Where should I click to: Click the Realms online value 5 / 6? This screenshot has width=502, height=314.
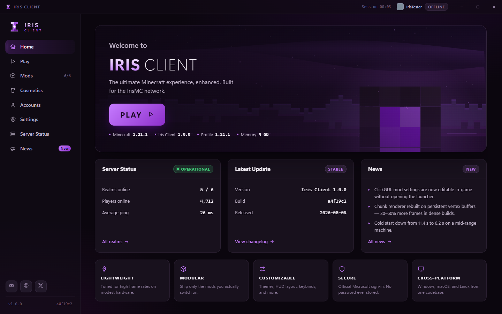pos(207,189)
